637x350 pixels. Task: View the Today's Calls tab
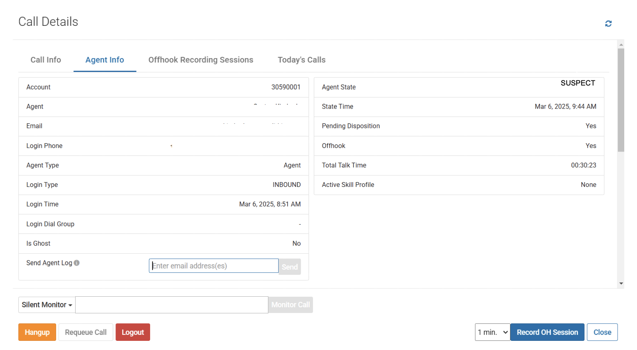coord(301,60)
